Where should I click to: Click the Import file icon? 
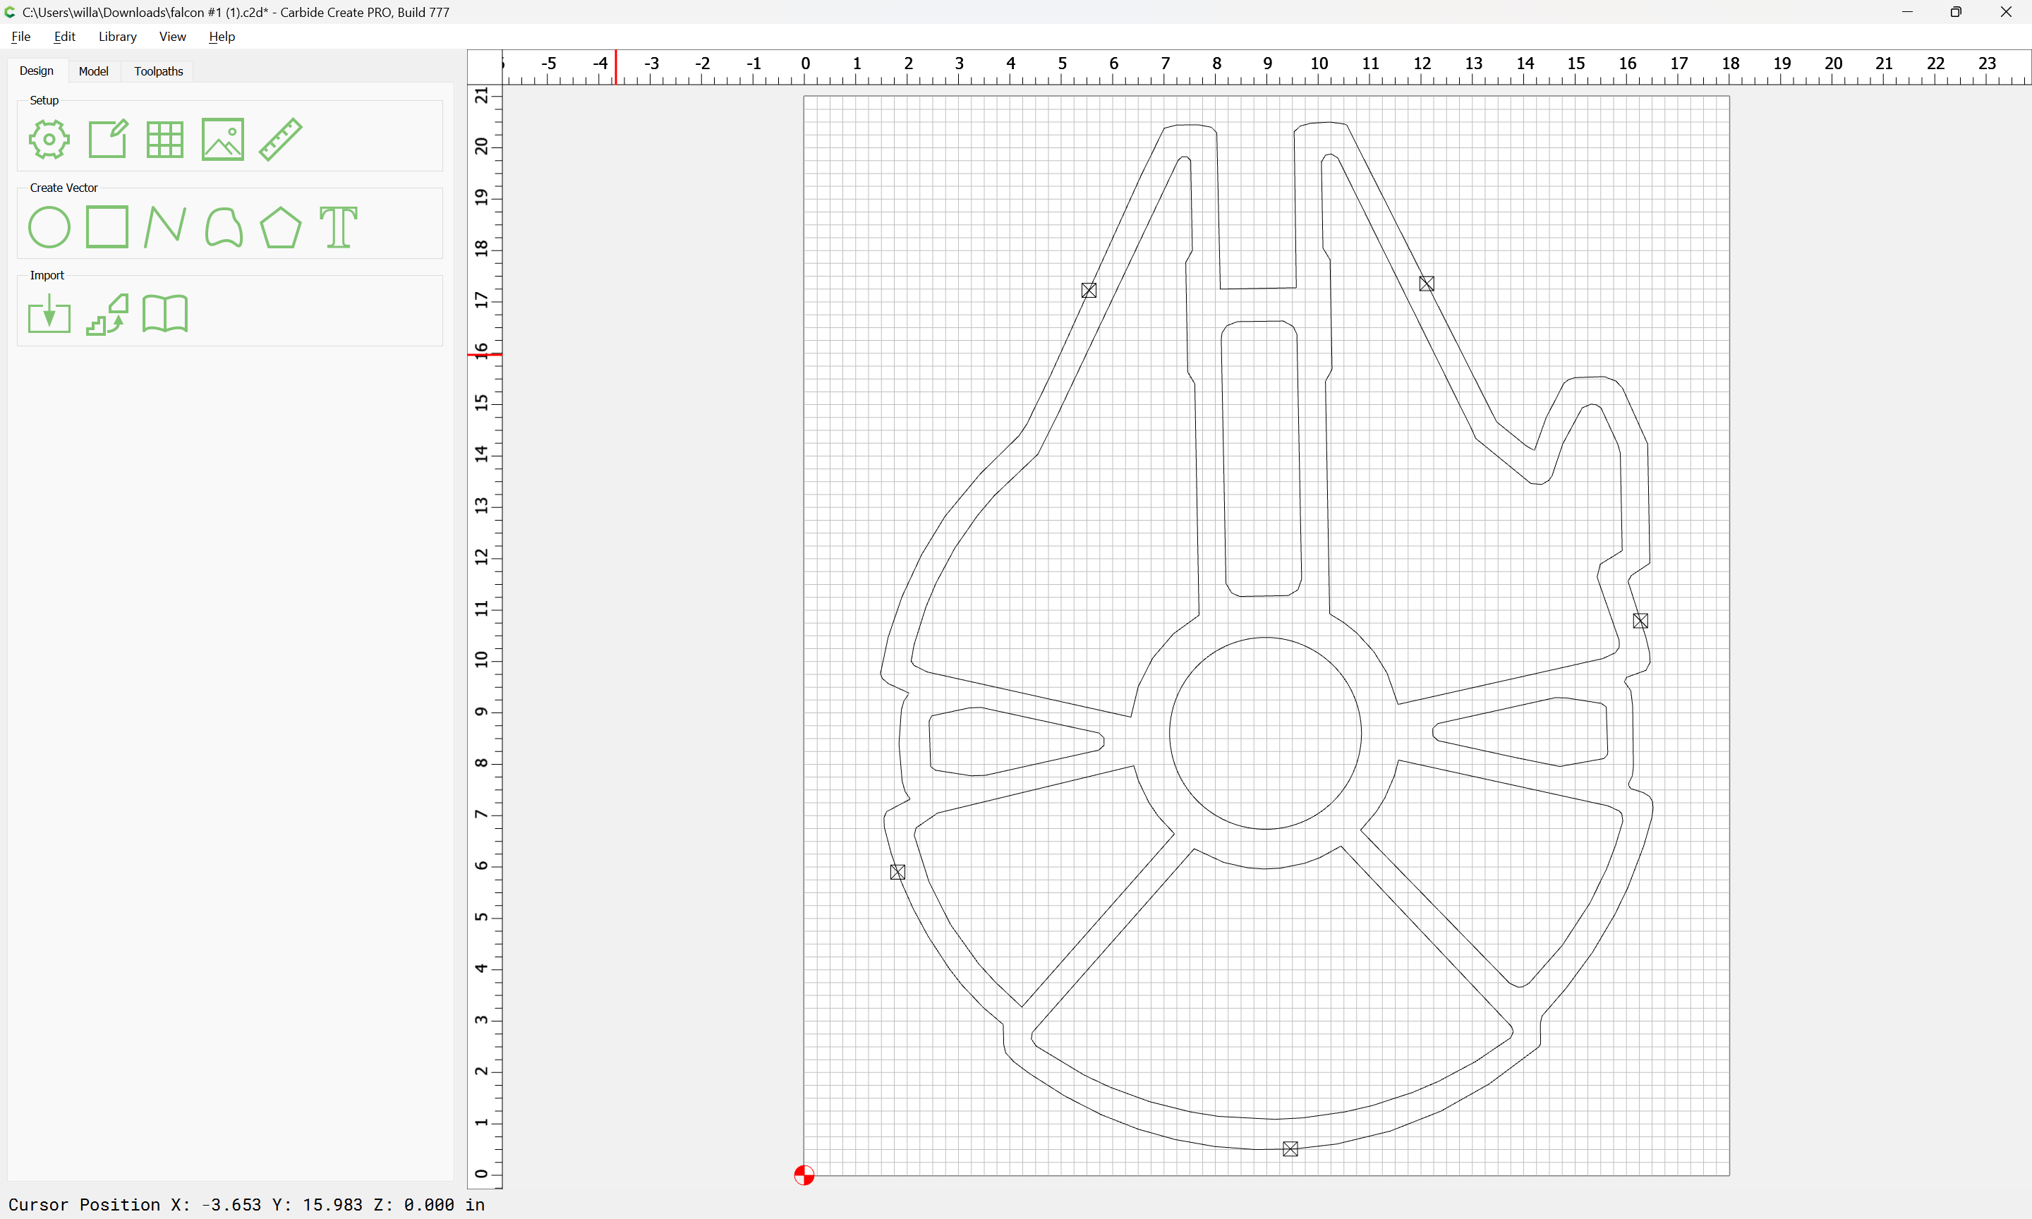point(49,314)
